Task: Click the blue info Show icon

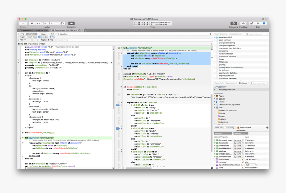Action: 264,23
